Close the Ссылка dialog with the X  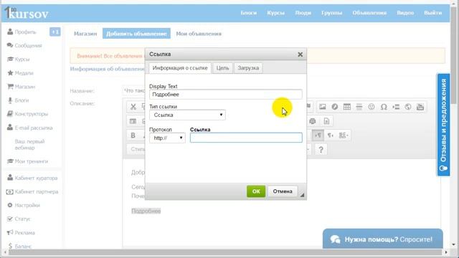tap(300, 54)
